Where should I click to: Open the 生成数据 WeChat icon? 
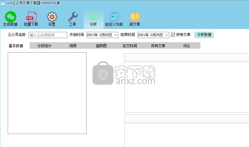pyautogui.click(x=10, y=17)
